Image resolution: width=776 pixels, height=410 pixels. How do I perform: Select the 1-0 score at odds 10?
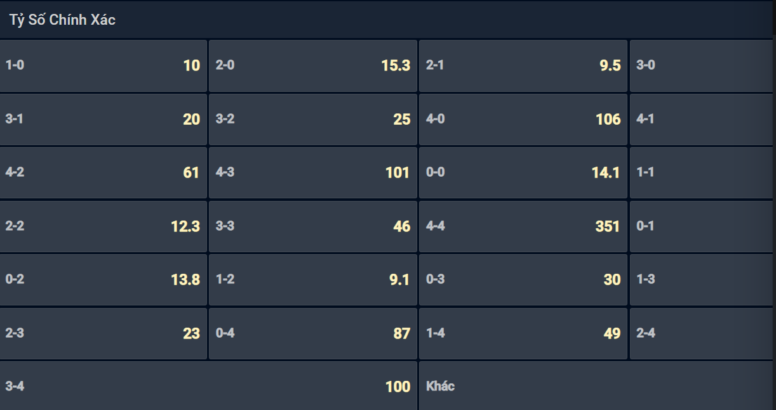pos(104,65)
